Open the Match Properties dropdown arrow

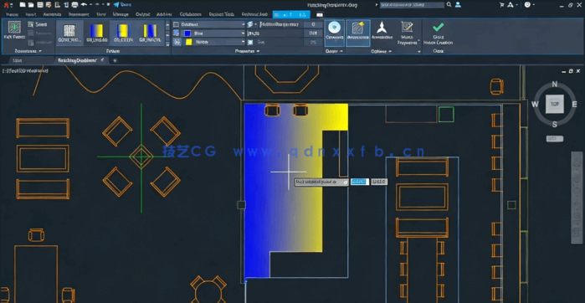pos(418,41)
